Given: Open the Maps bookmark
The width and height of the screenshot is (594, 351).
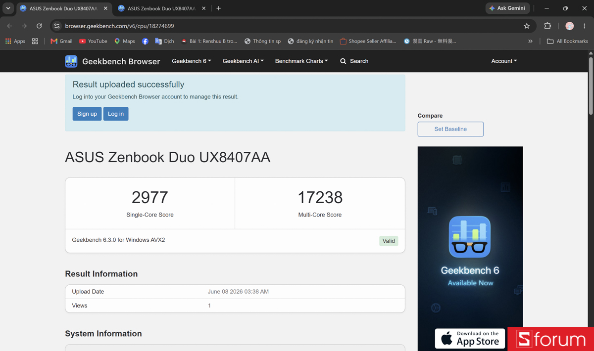Looking at the screenshot, I should click(x=124, y=41).
